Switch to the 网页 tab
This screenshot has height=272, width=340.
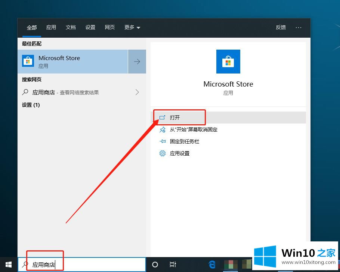[x=110, y=27]
